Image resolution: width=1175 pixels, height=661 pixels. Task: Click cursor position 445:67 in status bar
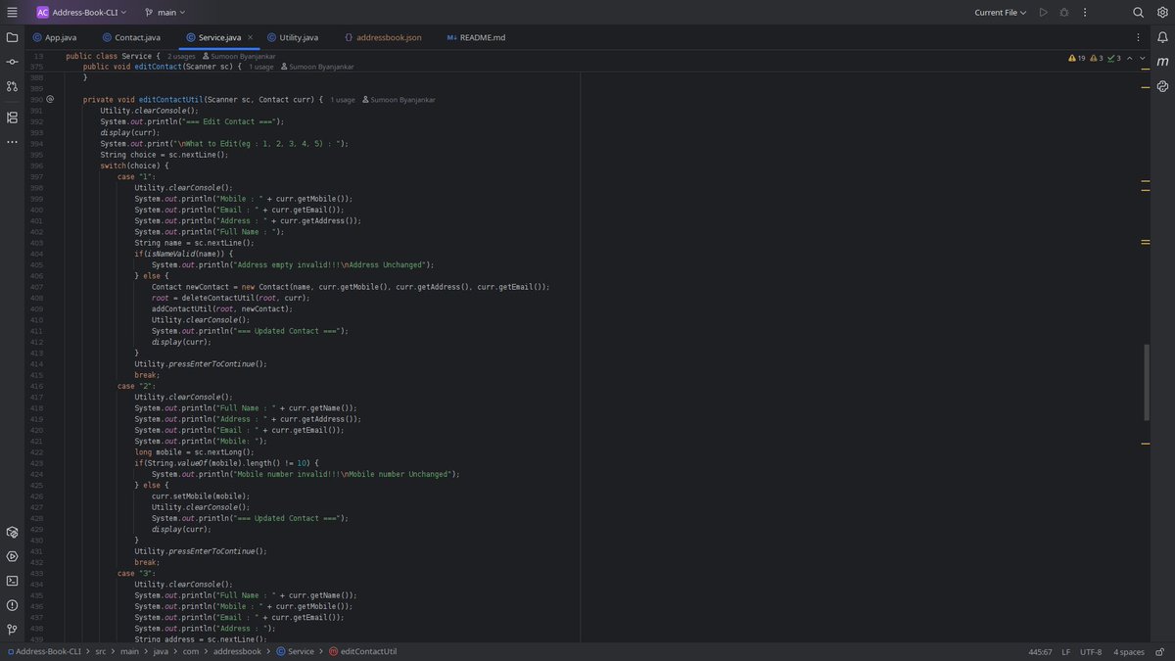coord(1040,651)
